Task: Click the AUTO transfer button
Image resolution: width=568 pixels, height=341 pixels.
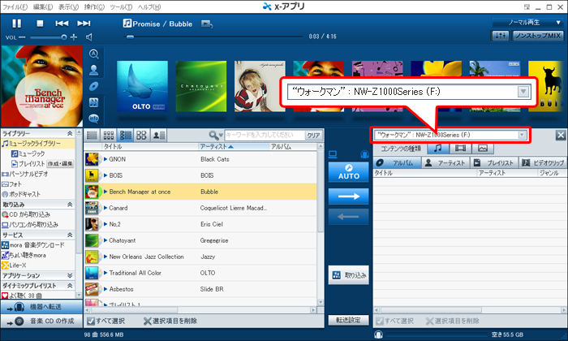Action: 348,171
